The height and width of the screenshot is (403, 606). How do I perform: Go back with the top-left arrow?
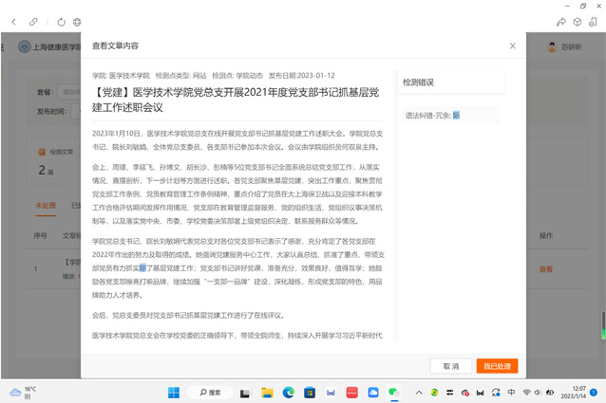click(x=11, y=21)
